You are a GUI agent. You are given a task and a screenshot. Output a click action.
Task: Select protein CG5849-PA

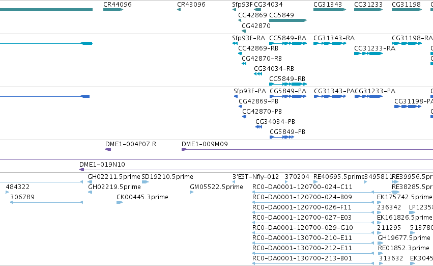click(x=288, y=91)
